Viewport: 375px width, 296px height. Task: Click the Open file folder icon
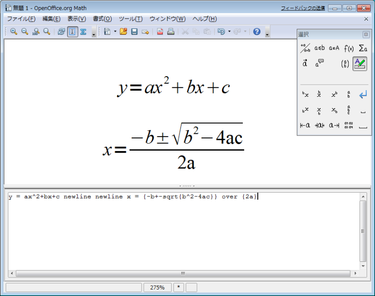[123, 31]
